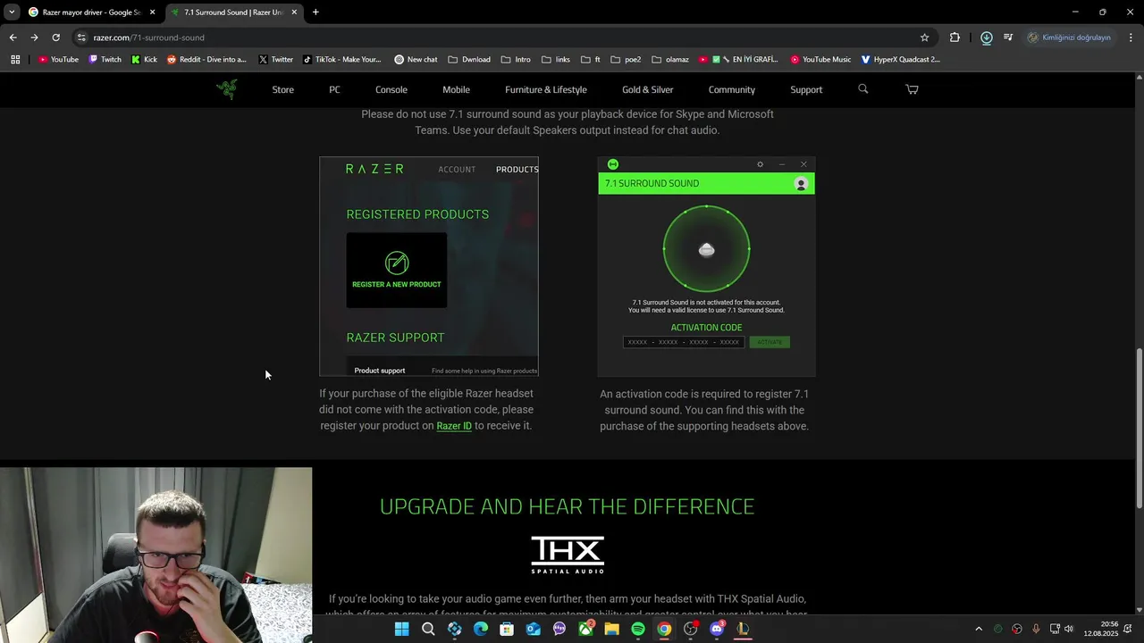
Task: Open Spotify from the taskbar
Action: (x=638, y=629)
